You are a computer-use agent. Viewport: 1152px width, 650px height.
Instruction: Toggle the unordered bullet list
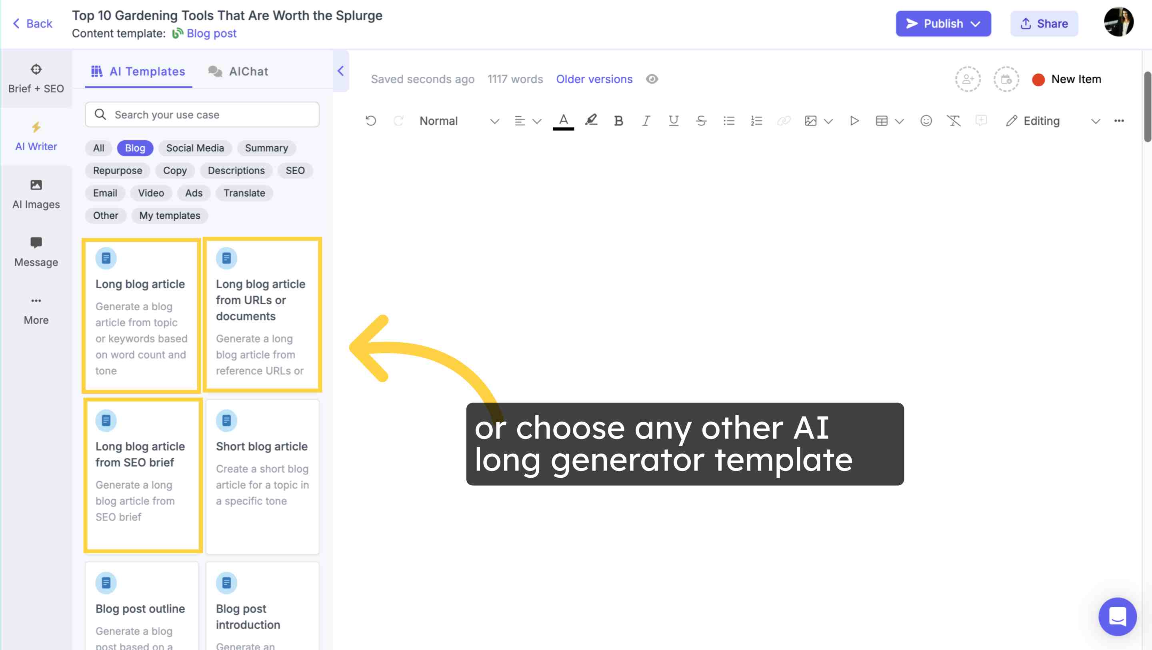[728, 120]
